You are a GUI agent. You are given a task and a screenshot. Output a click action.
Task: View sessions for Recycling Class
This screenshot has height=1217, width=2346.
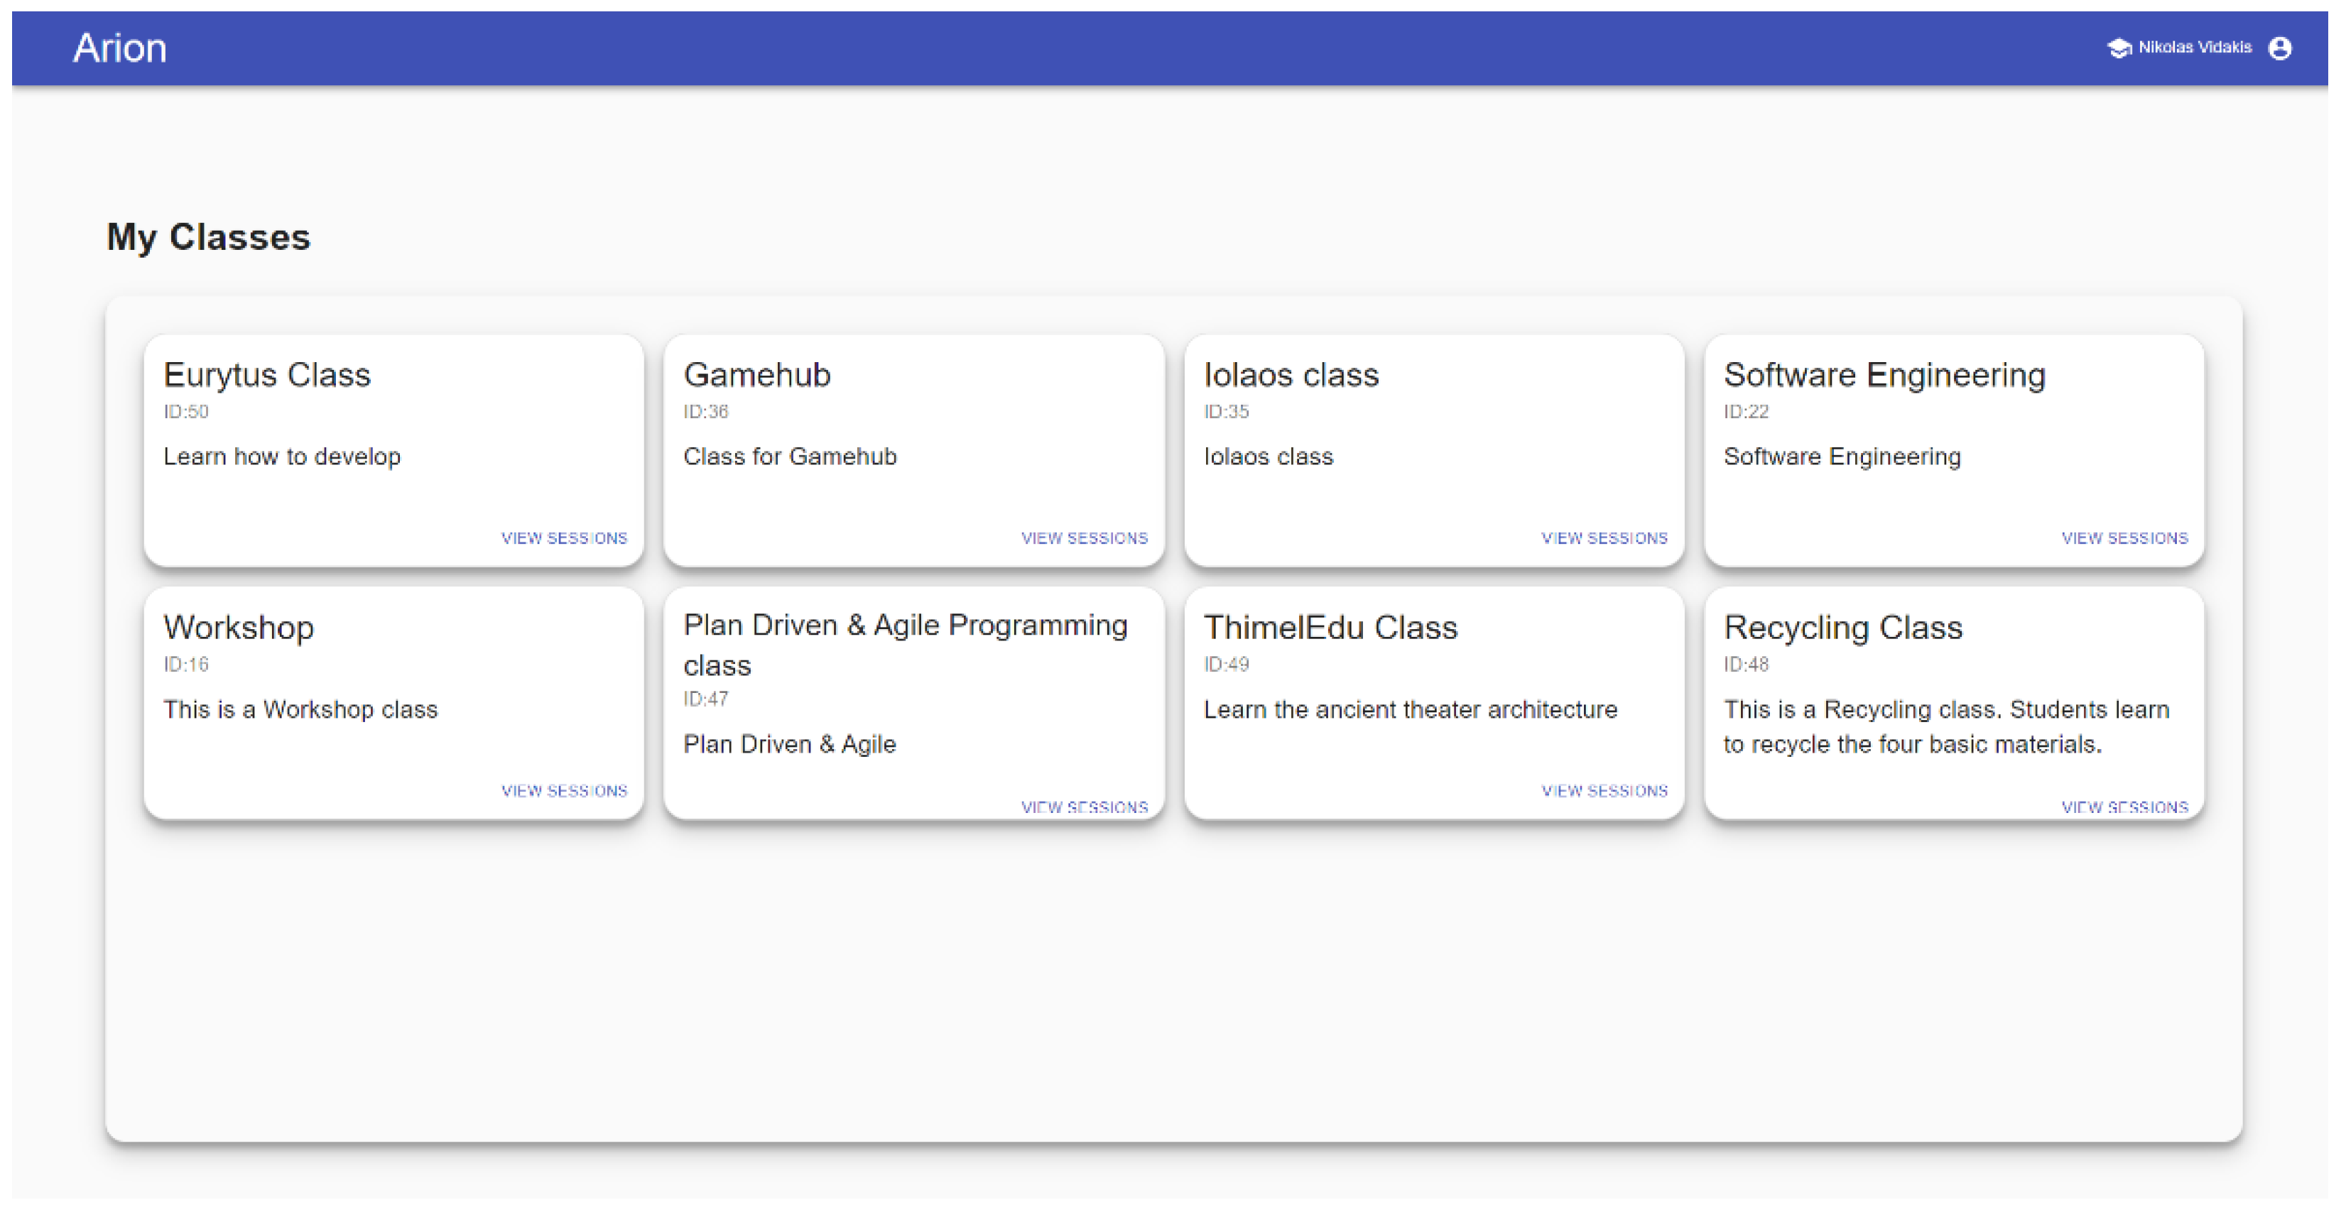click(2124, 807)
